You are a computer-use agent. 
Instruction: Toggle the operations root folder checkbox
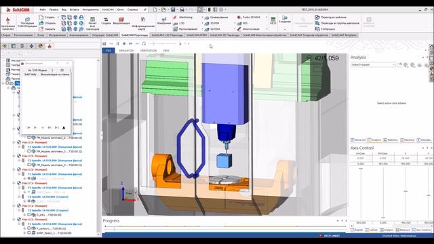point(7,83)
